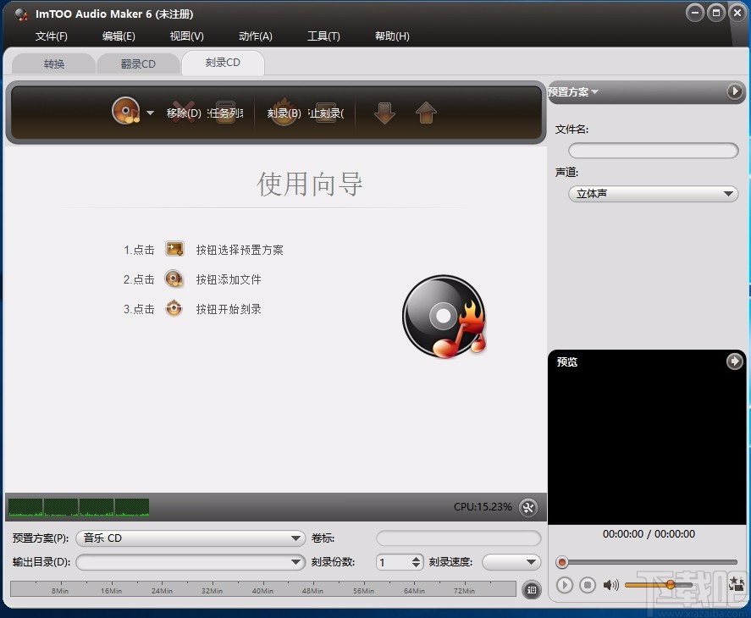Viewport: 751px width, 618px height.
Task: Click the orange volume slider
Action: (x=669, y=585)
